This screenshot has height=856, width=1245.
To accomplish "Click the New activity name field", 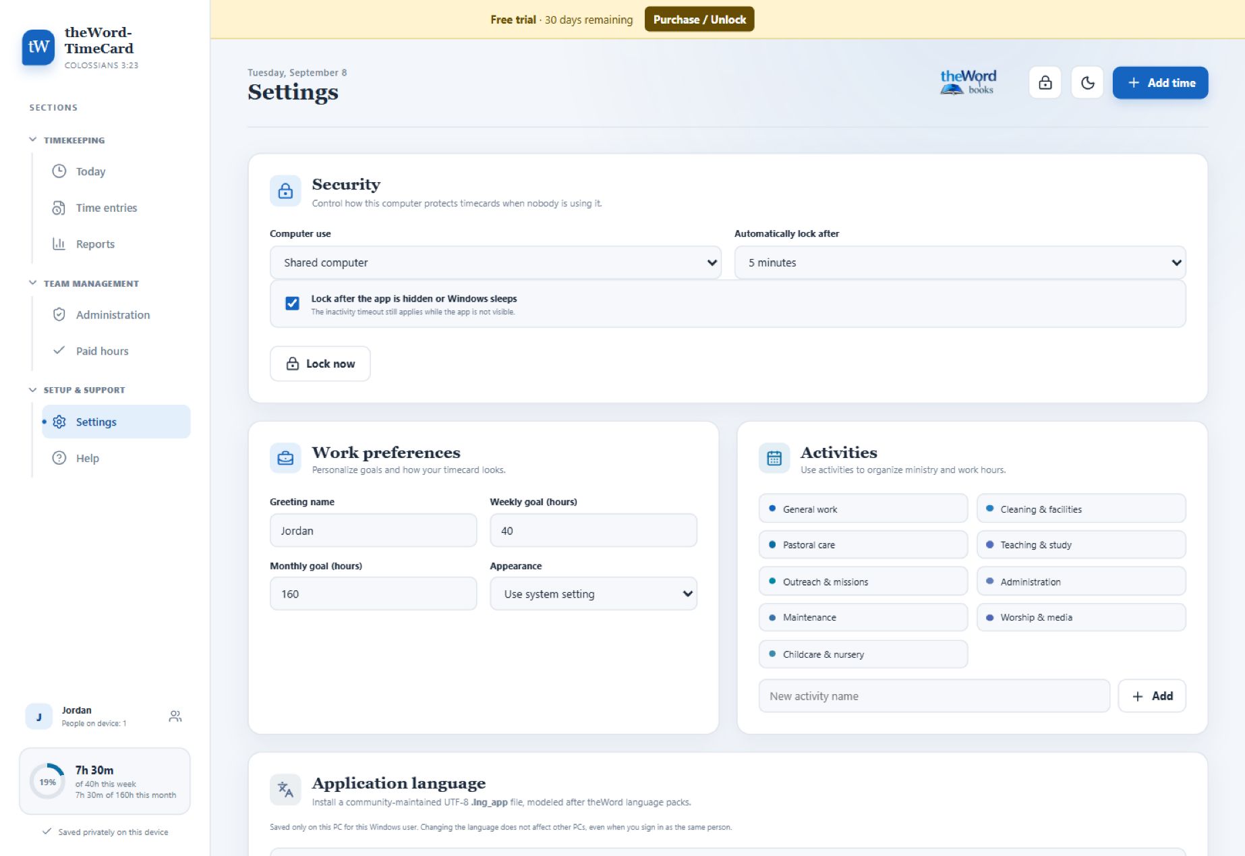I will 934,696.
